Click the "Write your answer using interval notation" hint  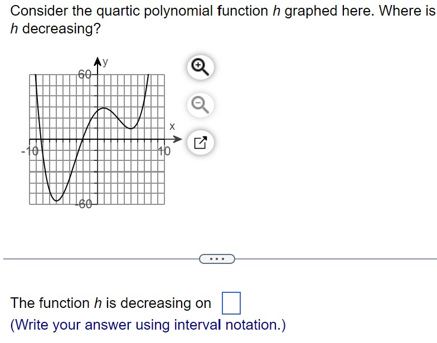click(x=148, y=325)
